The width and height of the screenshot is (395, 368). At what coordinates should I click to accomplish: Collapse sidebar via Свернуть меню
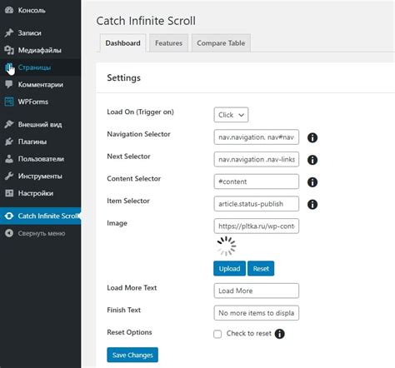click(x=41, y=233)
